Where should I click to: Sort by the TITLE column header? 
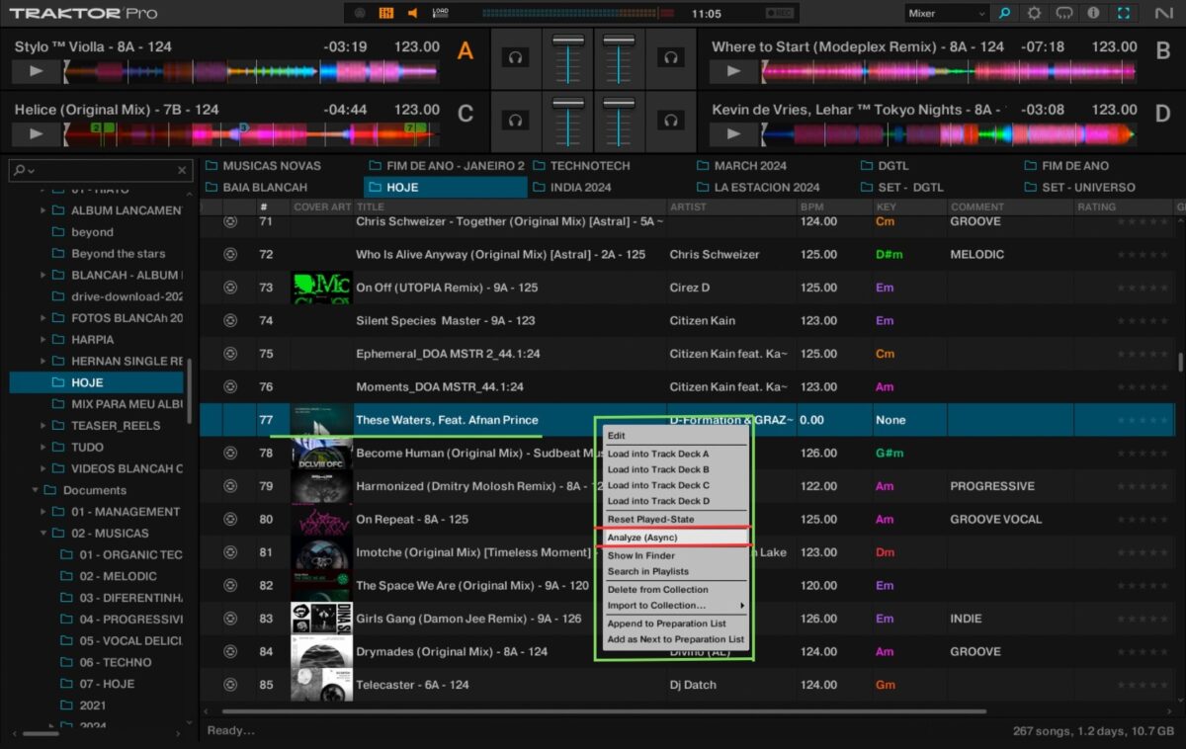509,208
